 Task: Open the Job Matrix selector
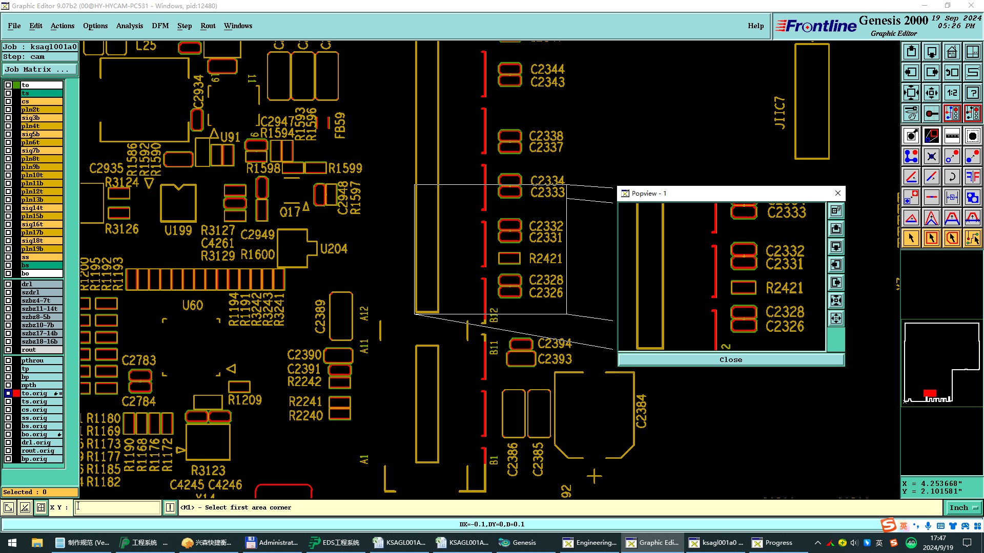[40, 70]
